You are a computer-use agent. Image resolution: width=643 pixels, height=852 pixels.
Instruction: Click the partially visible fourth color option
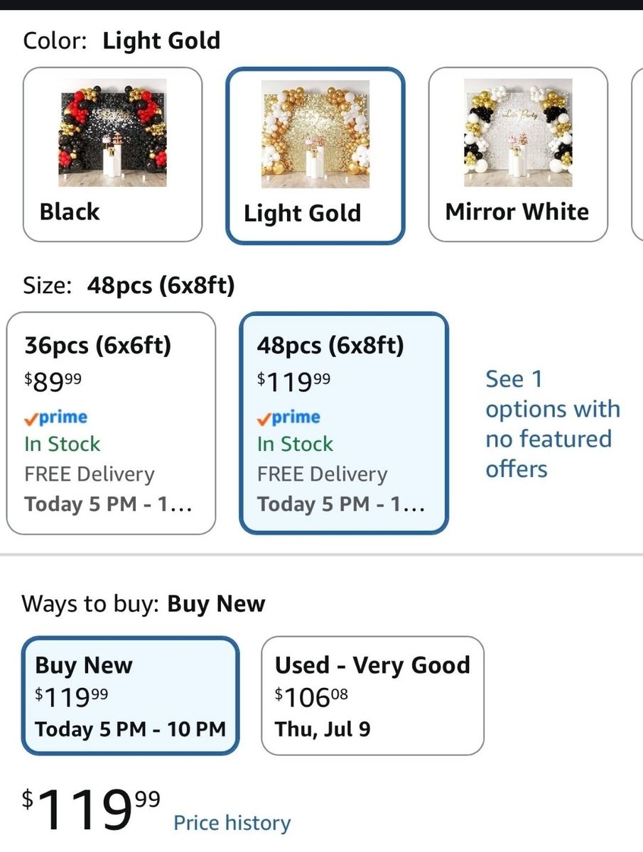(637, 155)
